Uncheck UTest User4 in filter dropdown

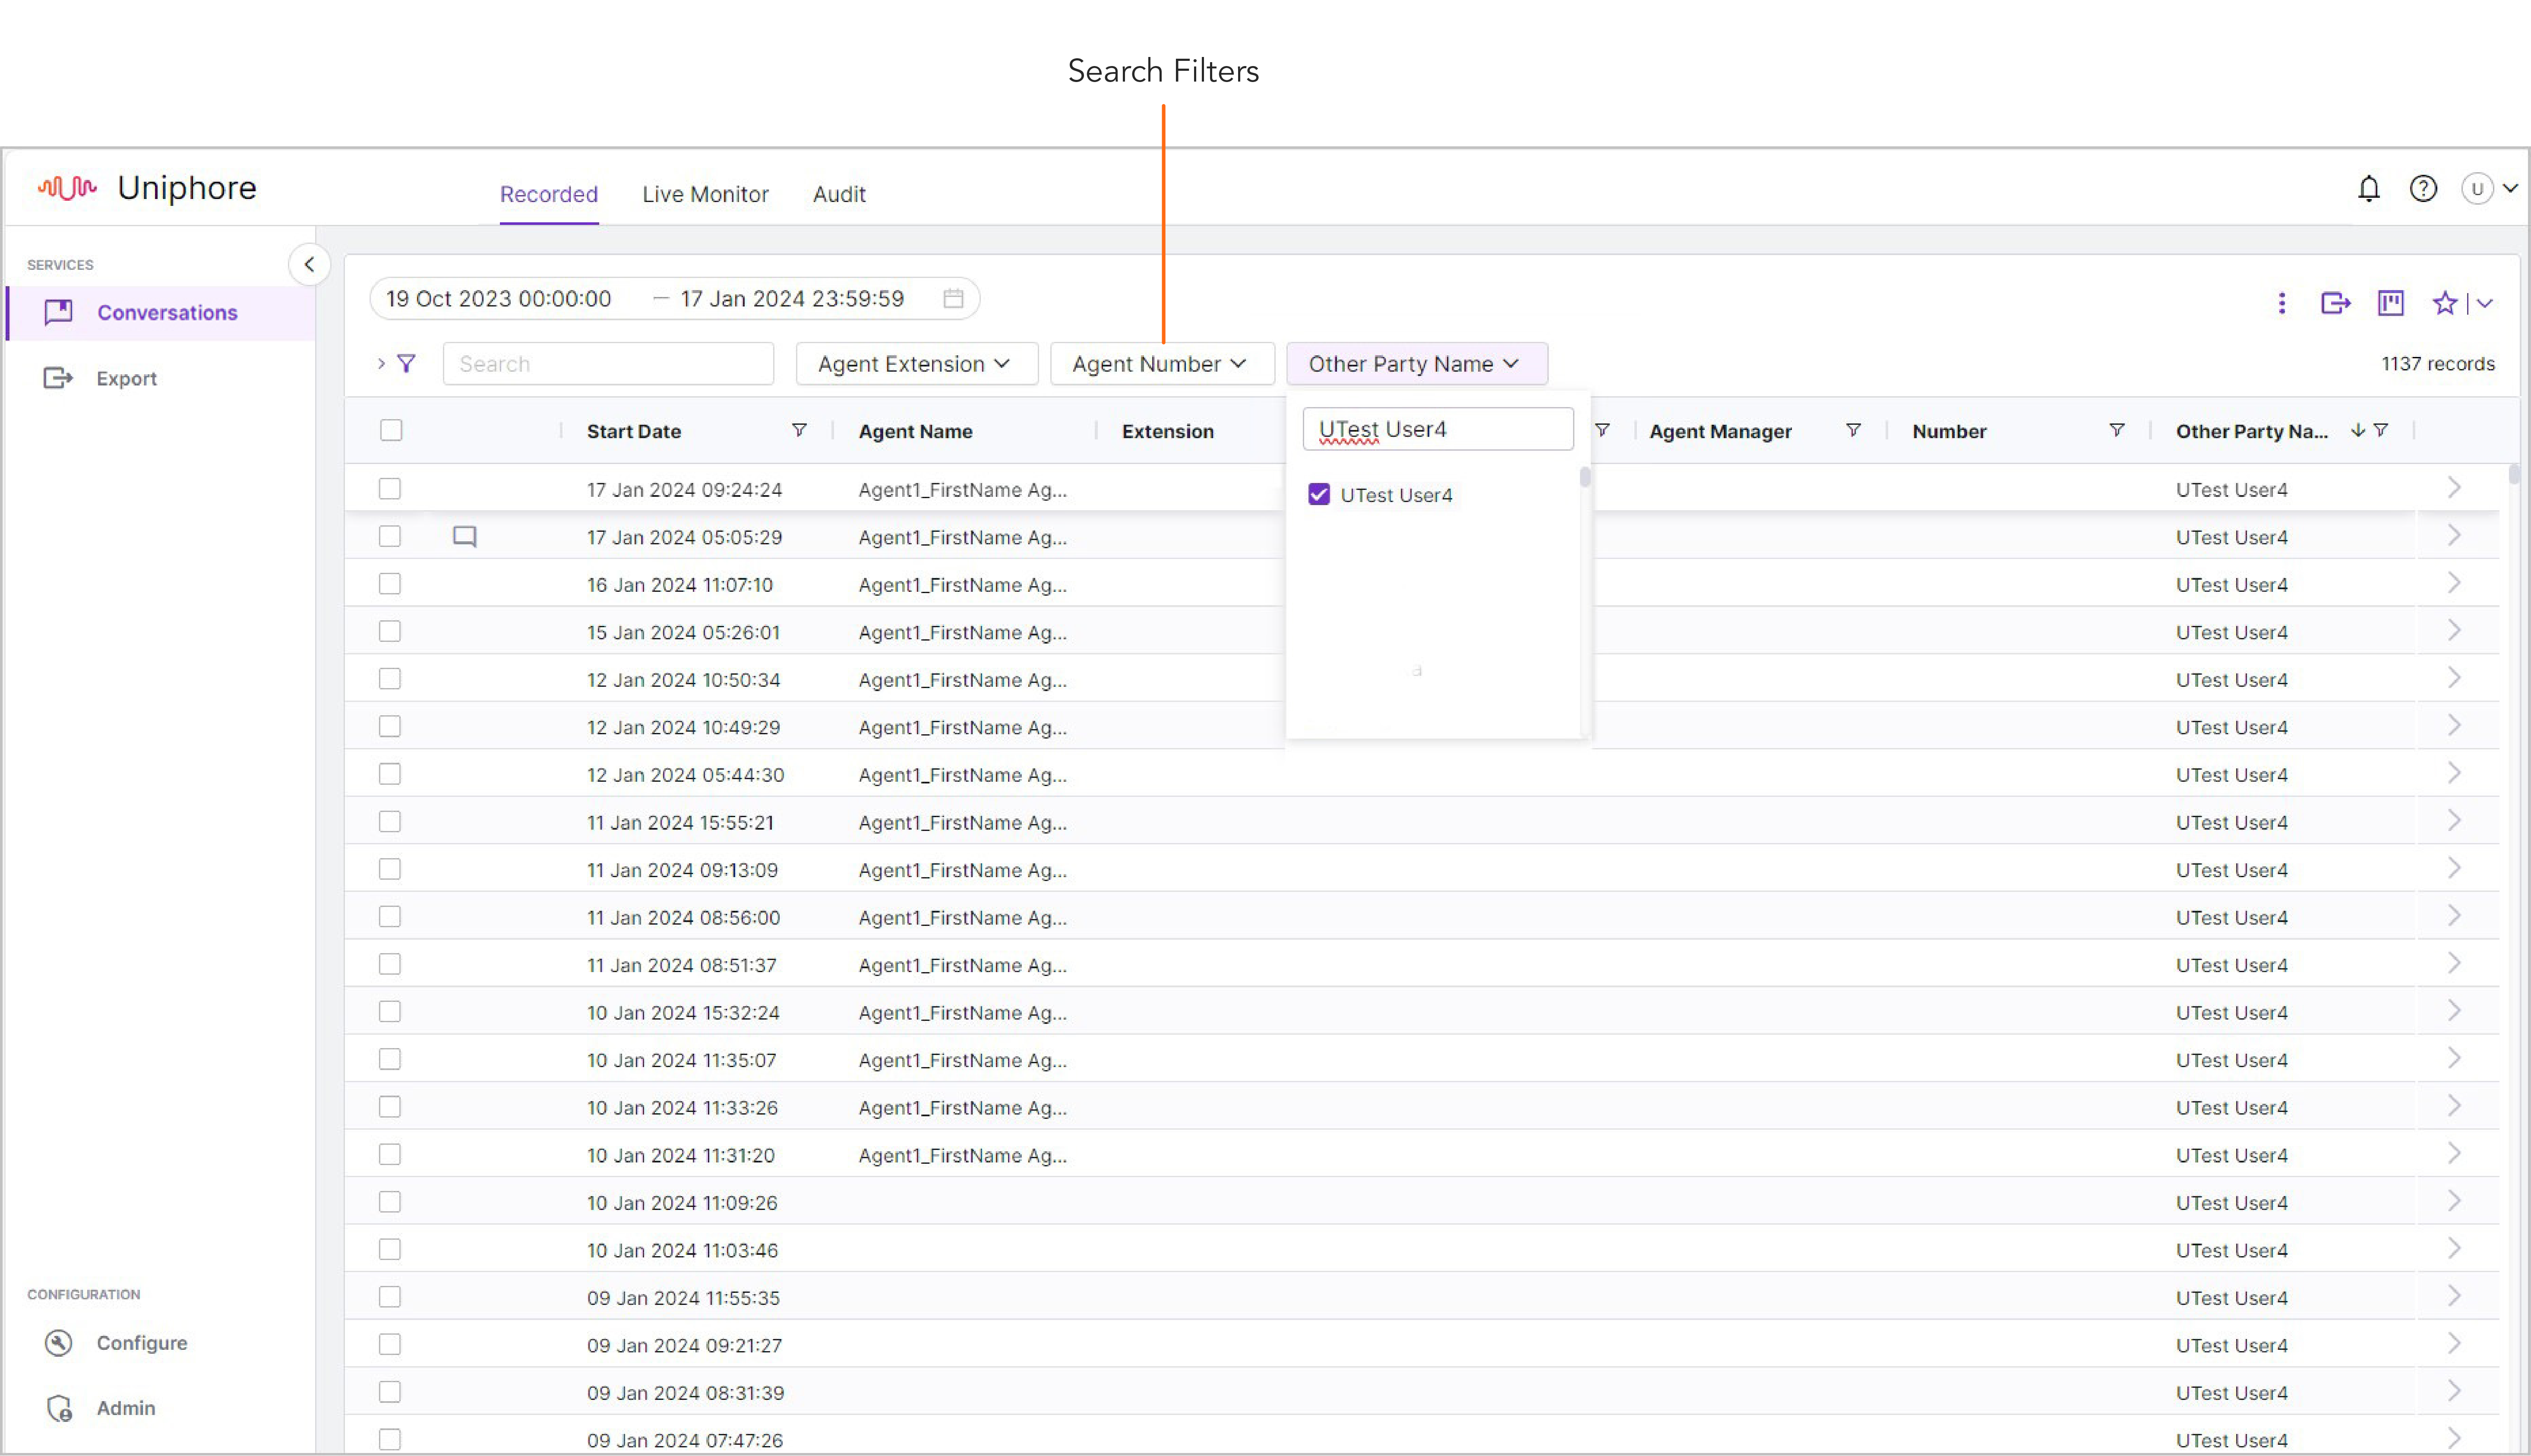[x=1319, y=494]
